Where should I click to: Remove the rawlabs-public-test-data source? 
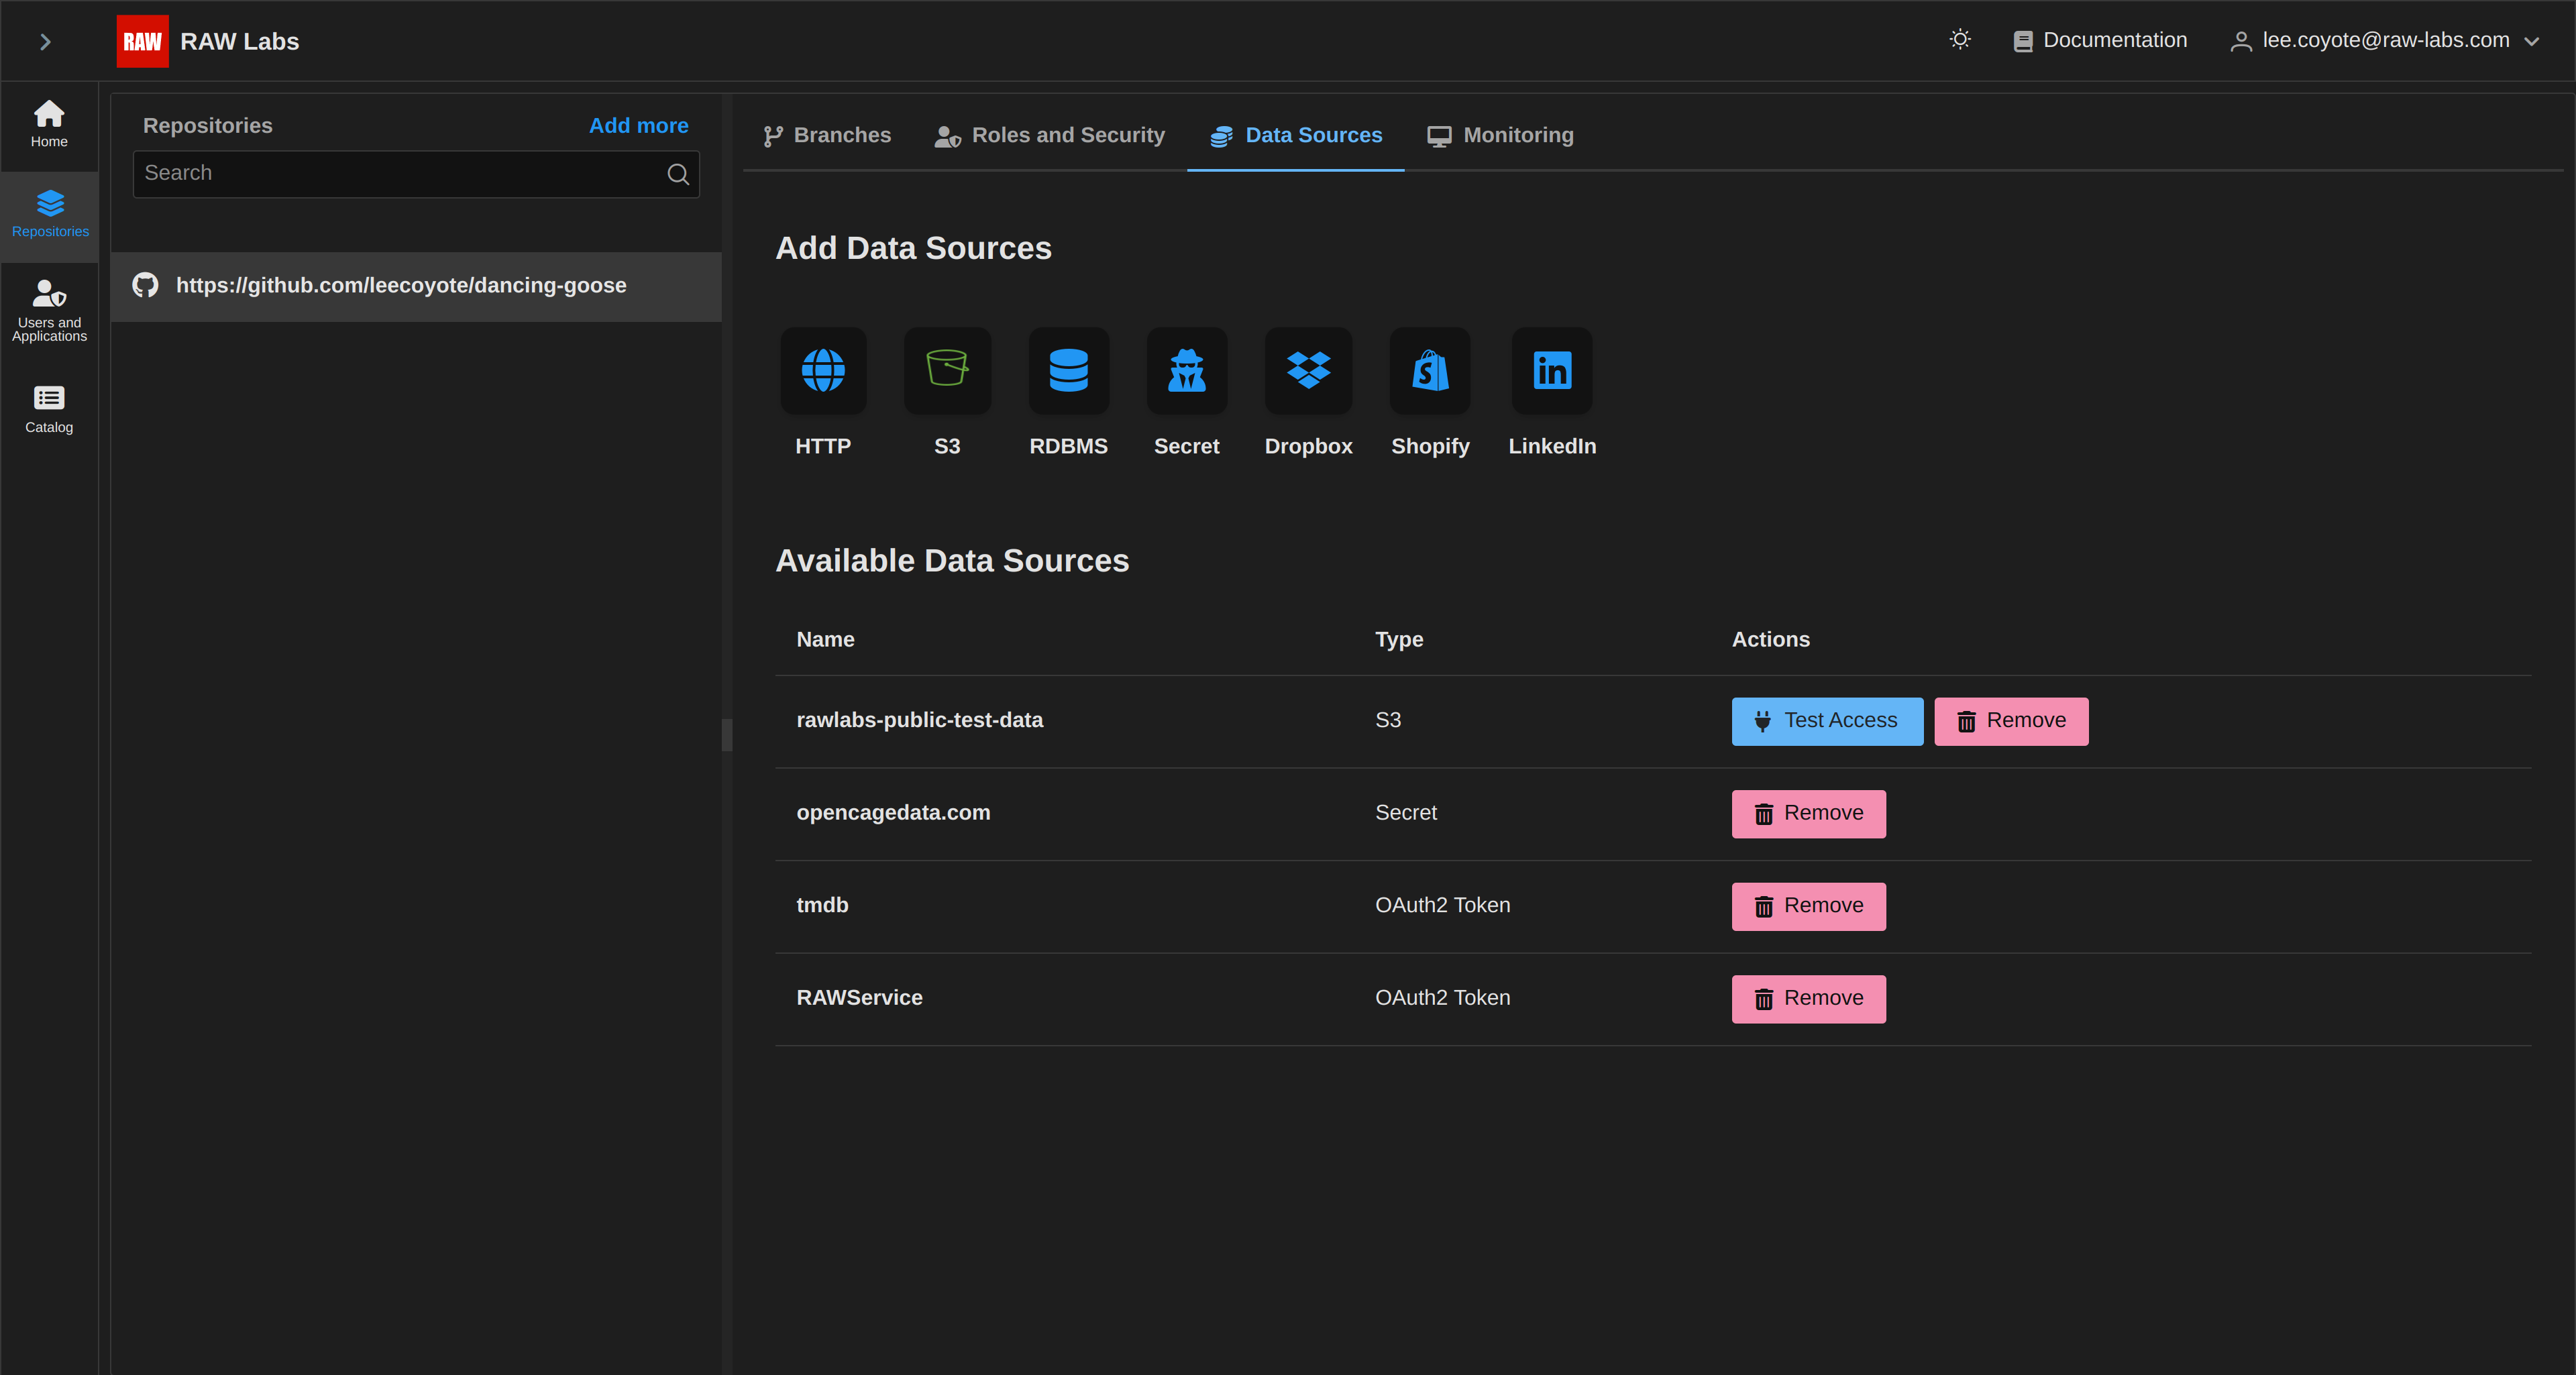pyautogui.click(x=2011, y=721)
